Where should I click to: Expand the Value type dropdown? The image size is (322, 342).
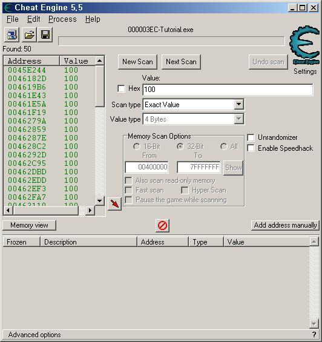click(x=239, y=119)
